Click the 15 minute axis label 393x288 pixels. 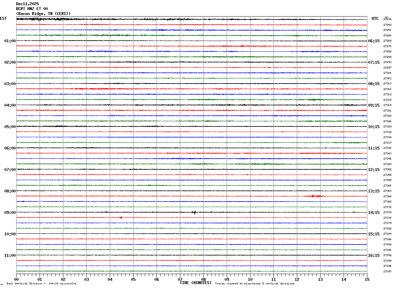tap(367, 279)
